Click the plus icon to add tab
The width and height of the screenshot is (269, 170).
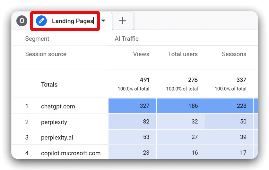[x=123, y=21]
